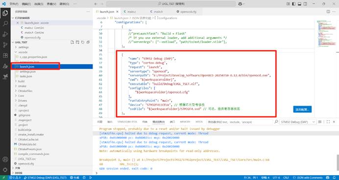Screen dimensions: 339x180
Task: Open the Selection menu
Action: click(x=39, y=4)
